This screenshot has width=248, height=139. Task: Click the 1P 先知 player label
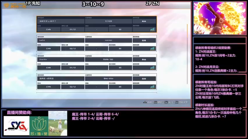click(x=33, y=3)
